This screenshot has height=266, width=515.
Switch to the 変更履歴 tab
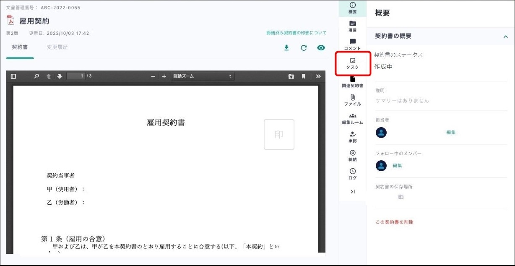point(57,47)
